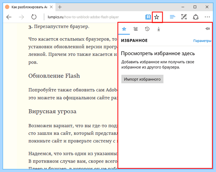Click the Вирусная угроза heading
The height and width of the screenshot is (172, 216).
click(52, 111)
